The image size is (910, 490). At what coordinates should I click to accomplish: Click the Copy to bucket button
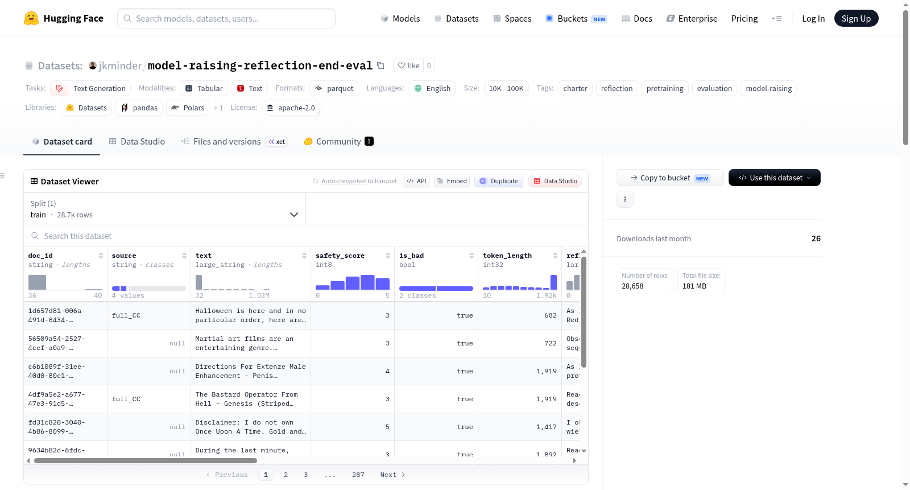pyautogui.click(x=670, y=178)
